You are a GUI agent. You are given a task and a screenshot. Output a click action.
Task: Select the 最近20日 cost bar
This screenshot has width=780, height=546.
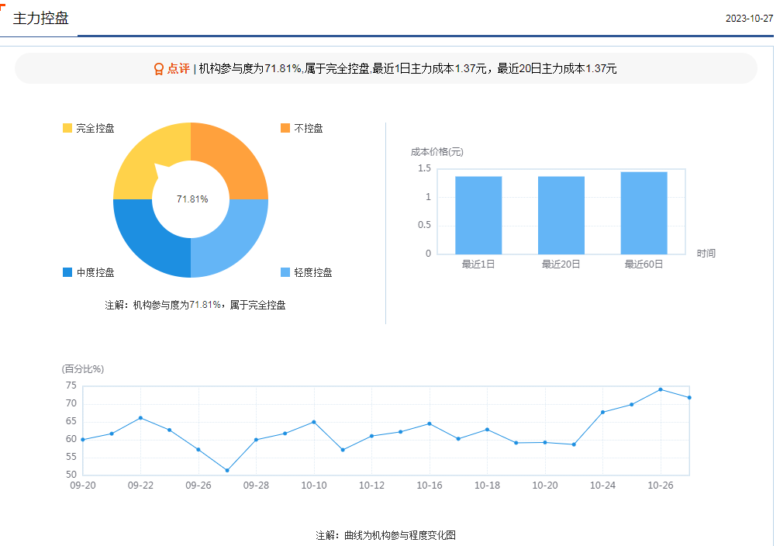pos(561,215)
